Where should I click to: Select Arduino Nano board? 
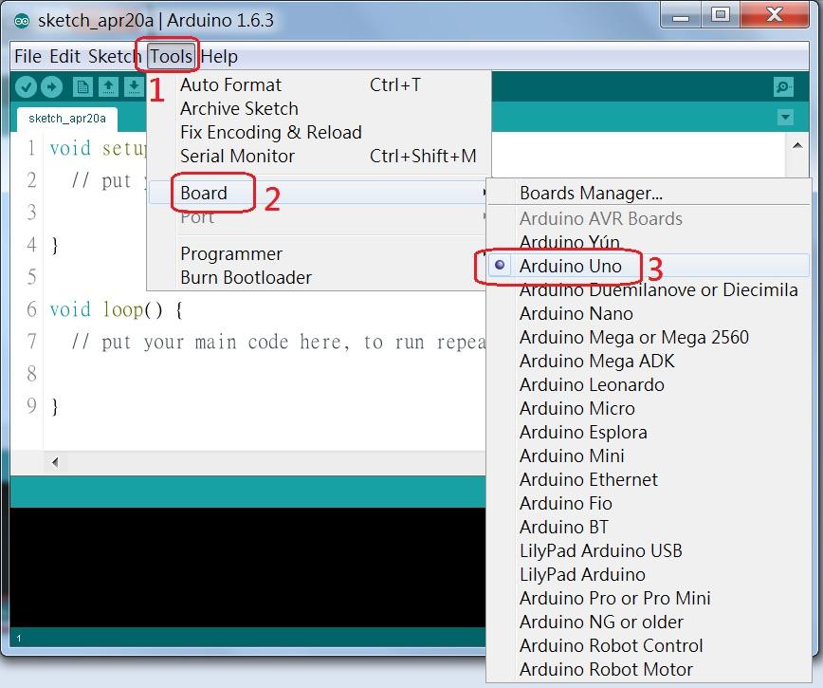[x=649, y=313]
